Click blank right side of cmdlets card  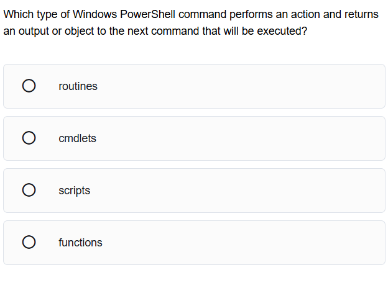tap(280, 138)
